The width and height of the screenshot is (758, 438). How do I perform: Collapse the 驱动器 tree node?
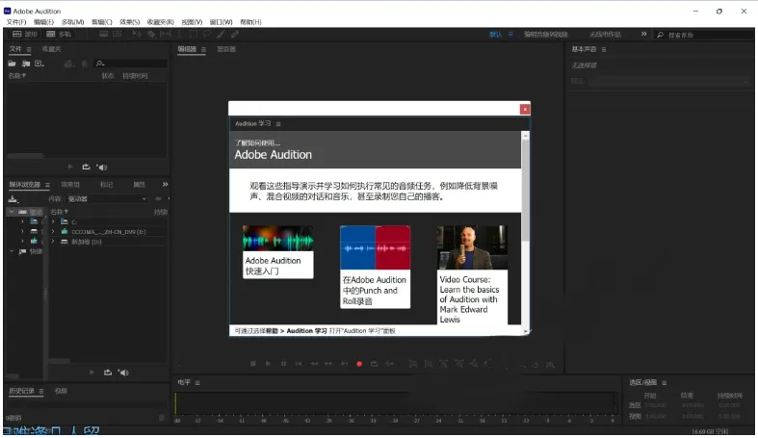tap(12, 212)
